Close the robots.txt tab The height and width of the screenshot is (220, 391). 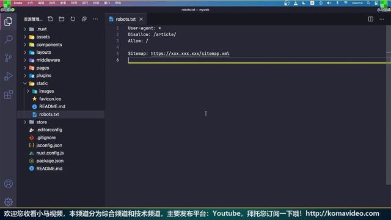[141, 19]
